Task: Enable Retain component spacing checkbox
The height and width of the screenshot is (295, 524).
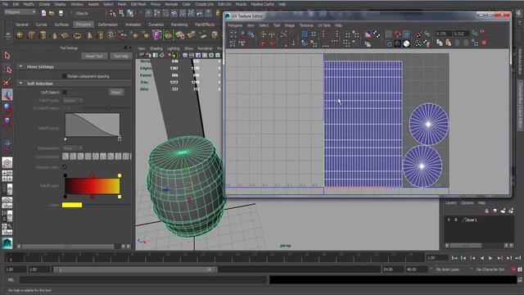Action: point(64,76)
